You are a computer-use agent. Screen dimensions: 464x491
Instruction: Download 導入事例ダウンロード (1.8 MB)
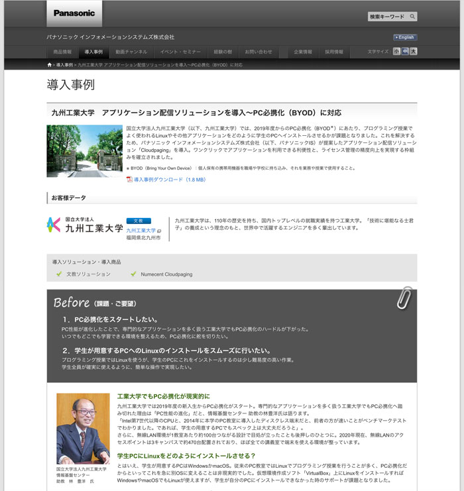170,180
